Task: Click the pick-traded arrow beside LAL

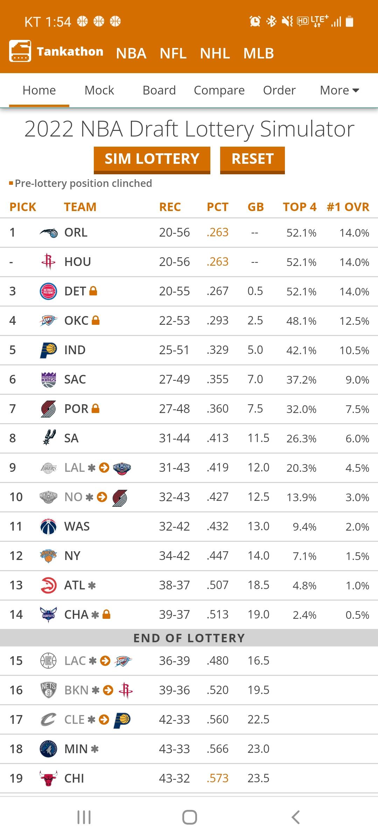Action: 104,468
